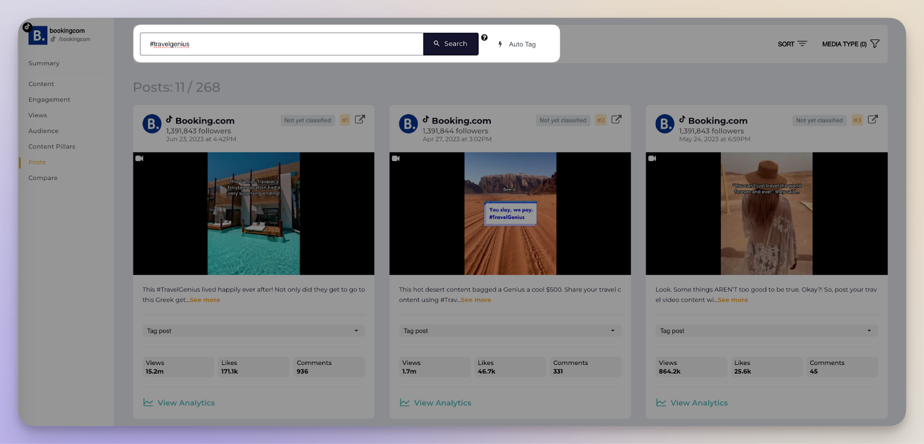This screenshot has width=924, height=444.
Task: Click Booking.com avatar on Jun 23 post
Action: click(x=152, y=124)
